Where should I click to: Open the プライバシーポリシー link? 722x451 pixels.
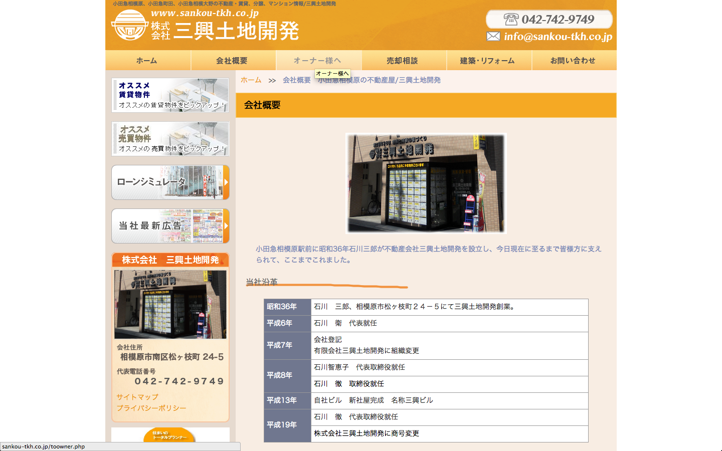tap(151, 408)
